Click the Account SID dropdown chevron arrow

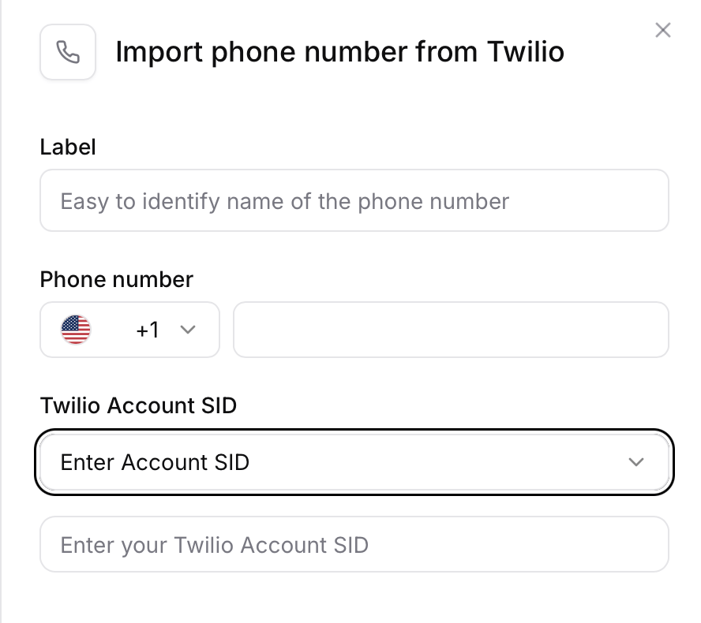(636, 462)
